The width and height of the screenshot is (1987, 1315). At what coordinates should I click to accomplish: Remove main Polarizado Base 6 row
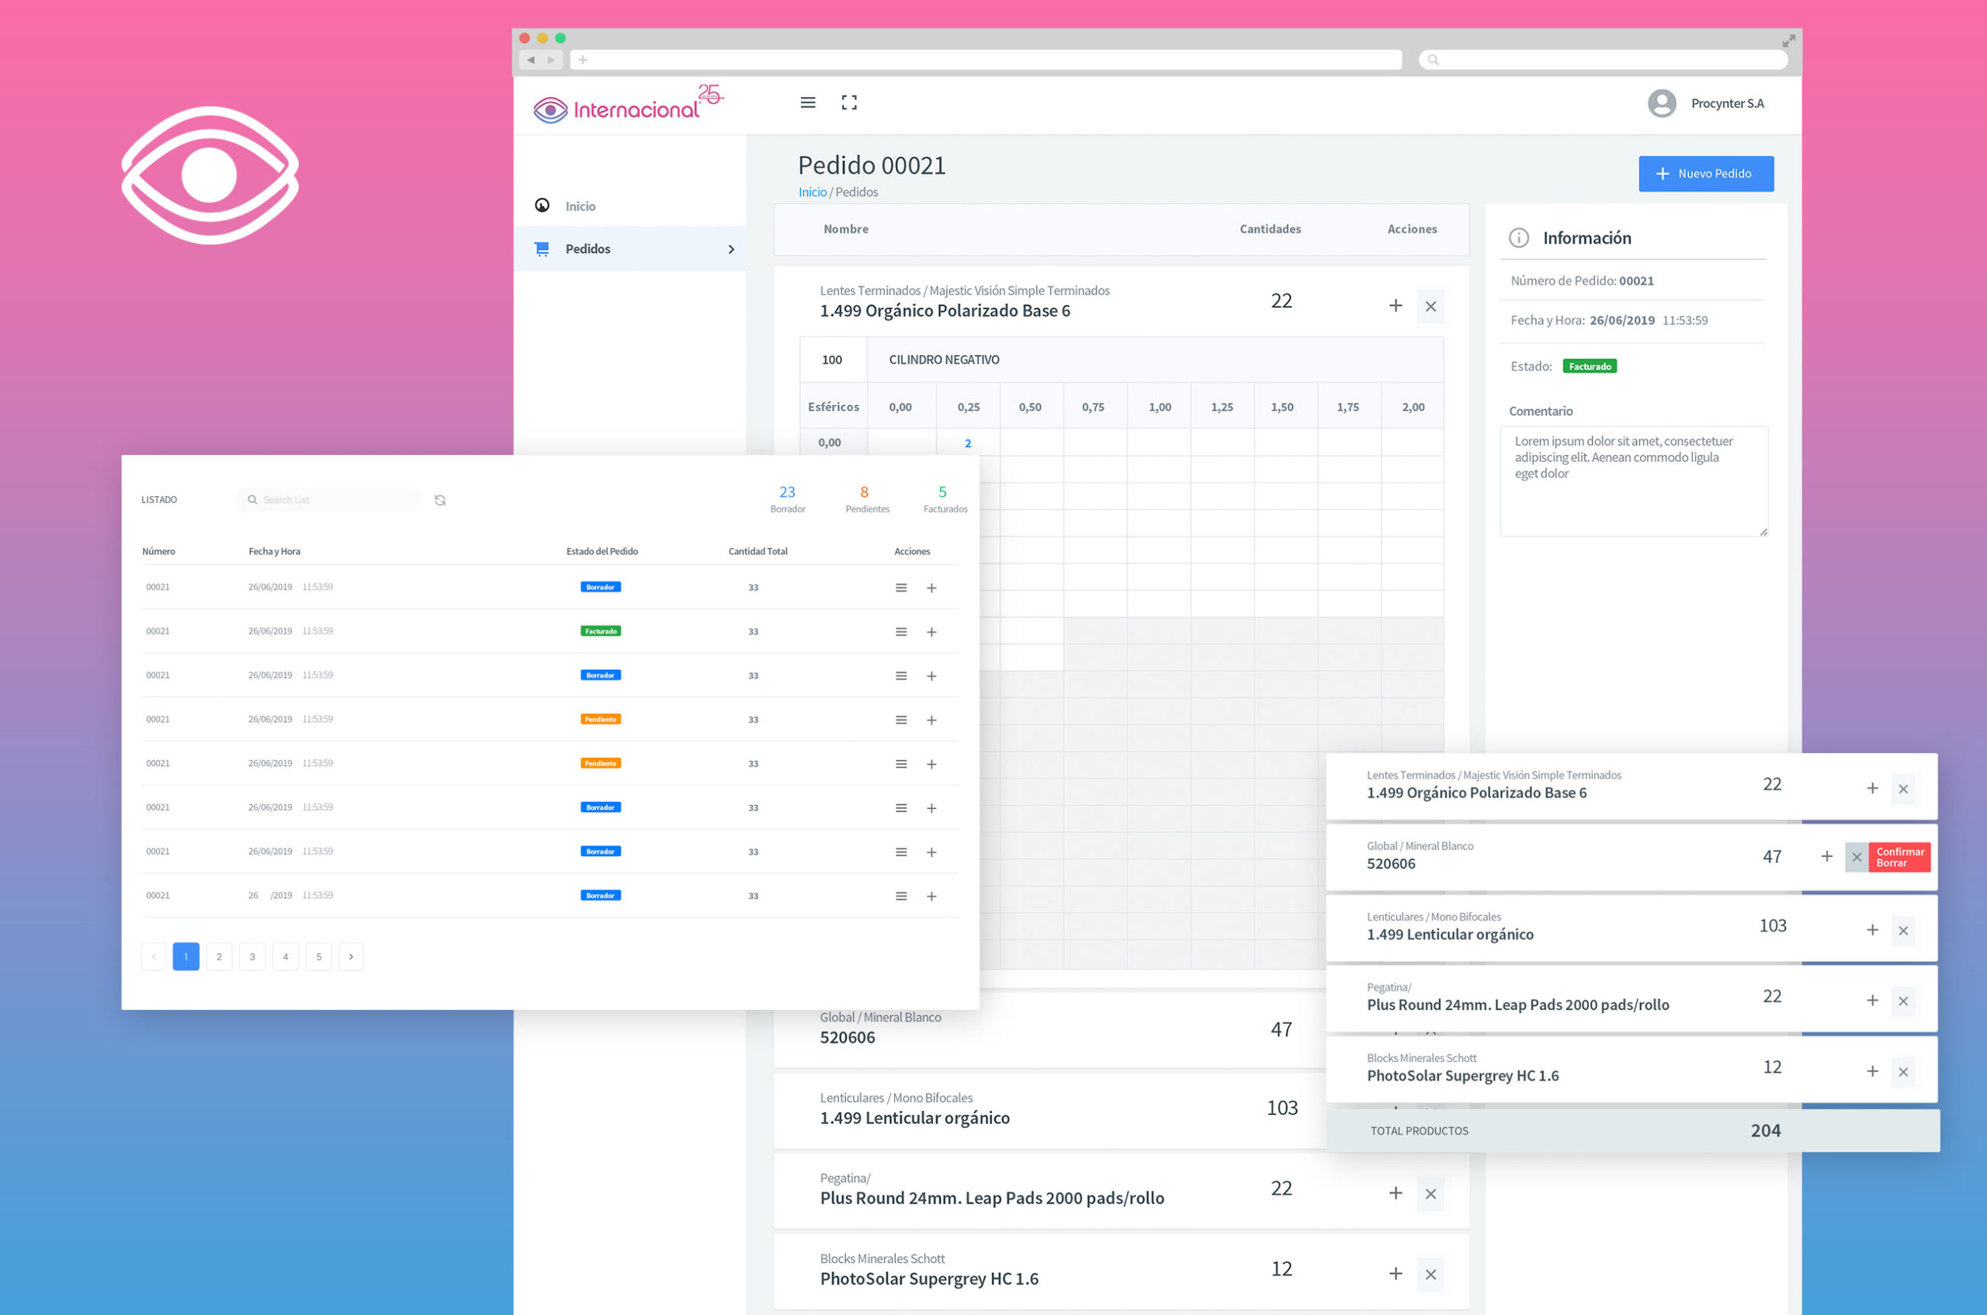pyautogui.click(x=1430, y=307)
